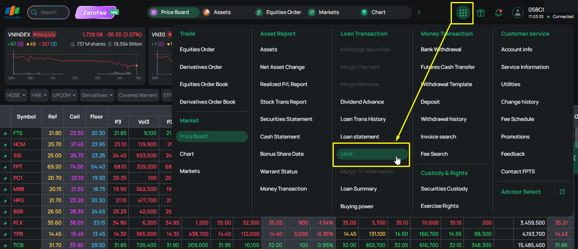Viewport: 578px width, 249px height.
Task: Expand the side panel chevron at right edge
Action: pos(575,158)
